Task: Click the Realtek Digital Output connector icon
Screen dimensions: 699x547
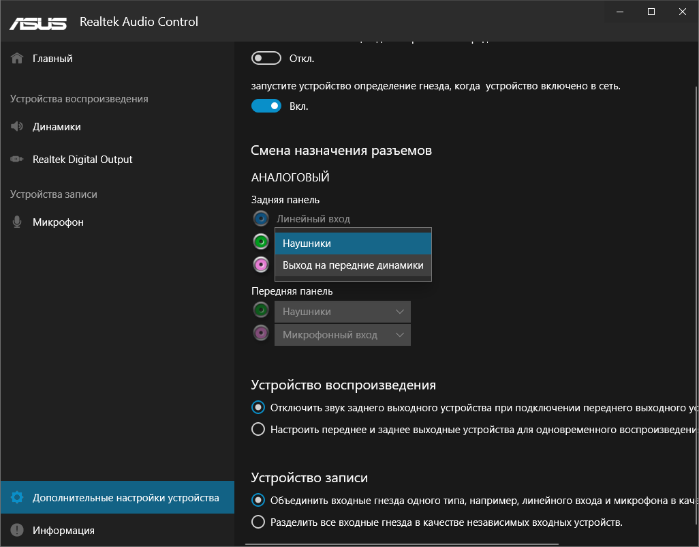Action: tap(18, 160)
